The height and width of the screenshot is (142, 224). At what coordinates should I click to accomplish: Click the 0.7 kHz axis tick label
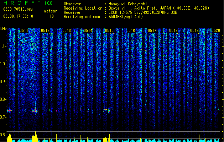pos(3,117)
